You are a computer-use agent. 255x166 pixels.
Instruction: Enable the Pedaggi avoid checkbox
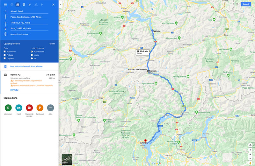4,55
